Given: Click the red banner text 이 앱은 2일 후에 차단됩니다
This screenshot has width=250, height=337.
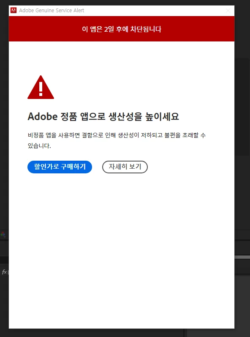Looking at the screenshot, I should 122,29.
